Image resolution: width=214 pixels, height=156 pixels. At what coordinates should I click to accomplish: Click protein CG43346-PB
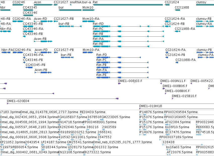(33, 60)
